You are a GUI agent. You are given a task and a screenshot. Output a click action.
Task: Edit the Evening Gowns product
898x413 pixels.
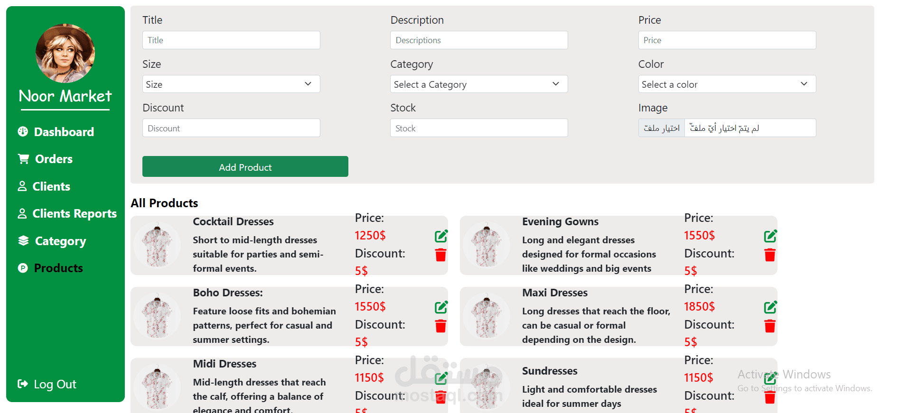coord(770,236)
